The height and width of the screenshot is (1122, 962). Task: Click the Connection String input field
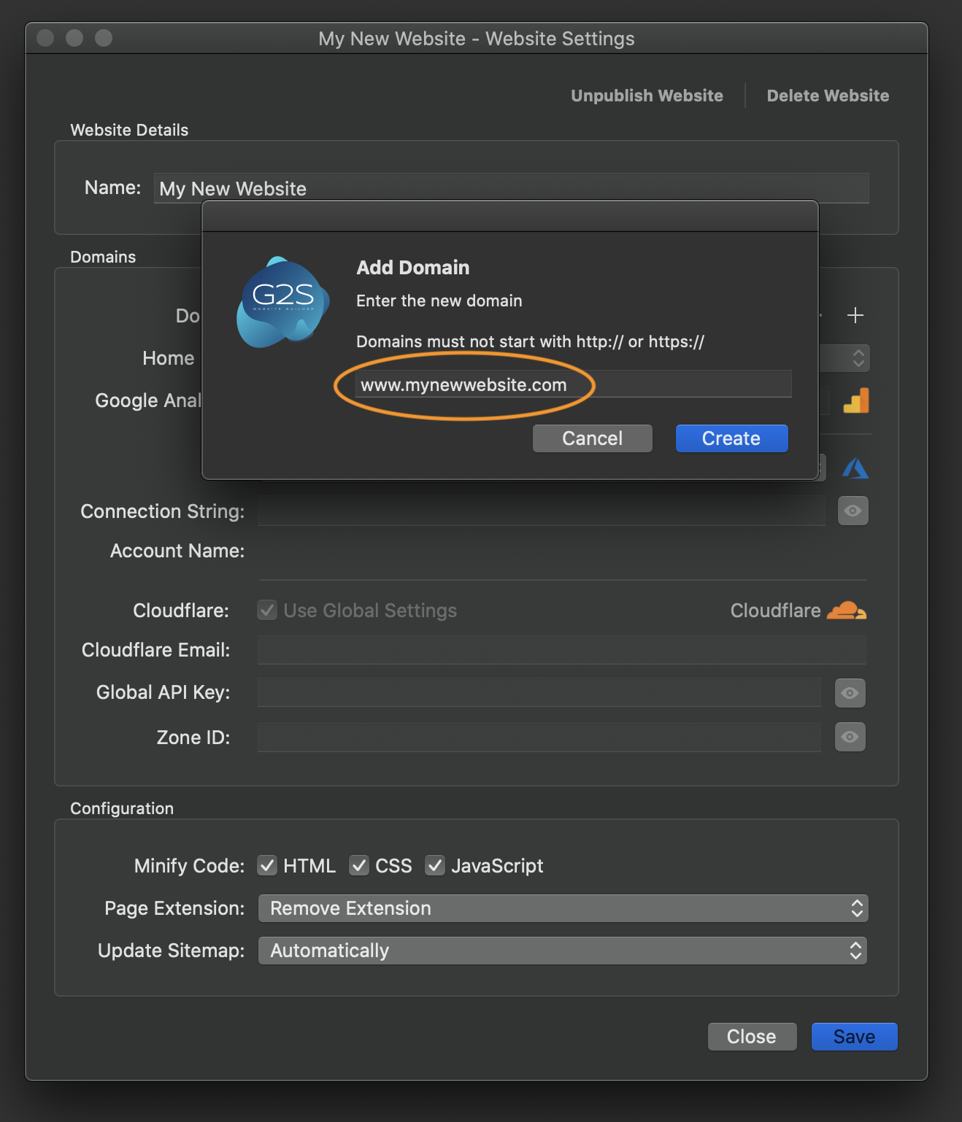point(541,511)
